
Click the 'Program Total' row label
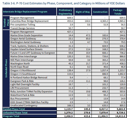coord(11,116)
